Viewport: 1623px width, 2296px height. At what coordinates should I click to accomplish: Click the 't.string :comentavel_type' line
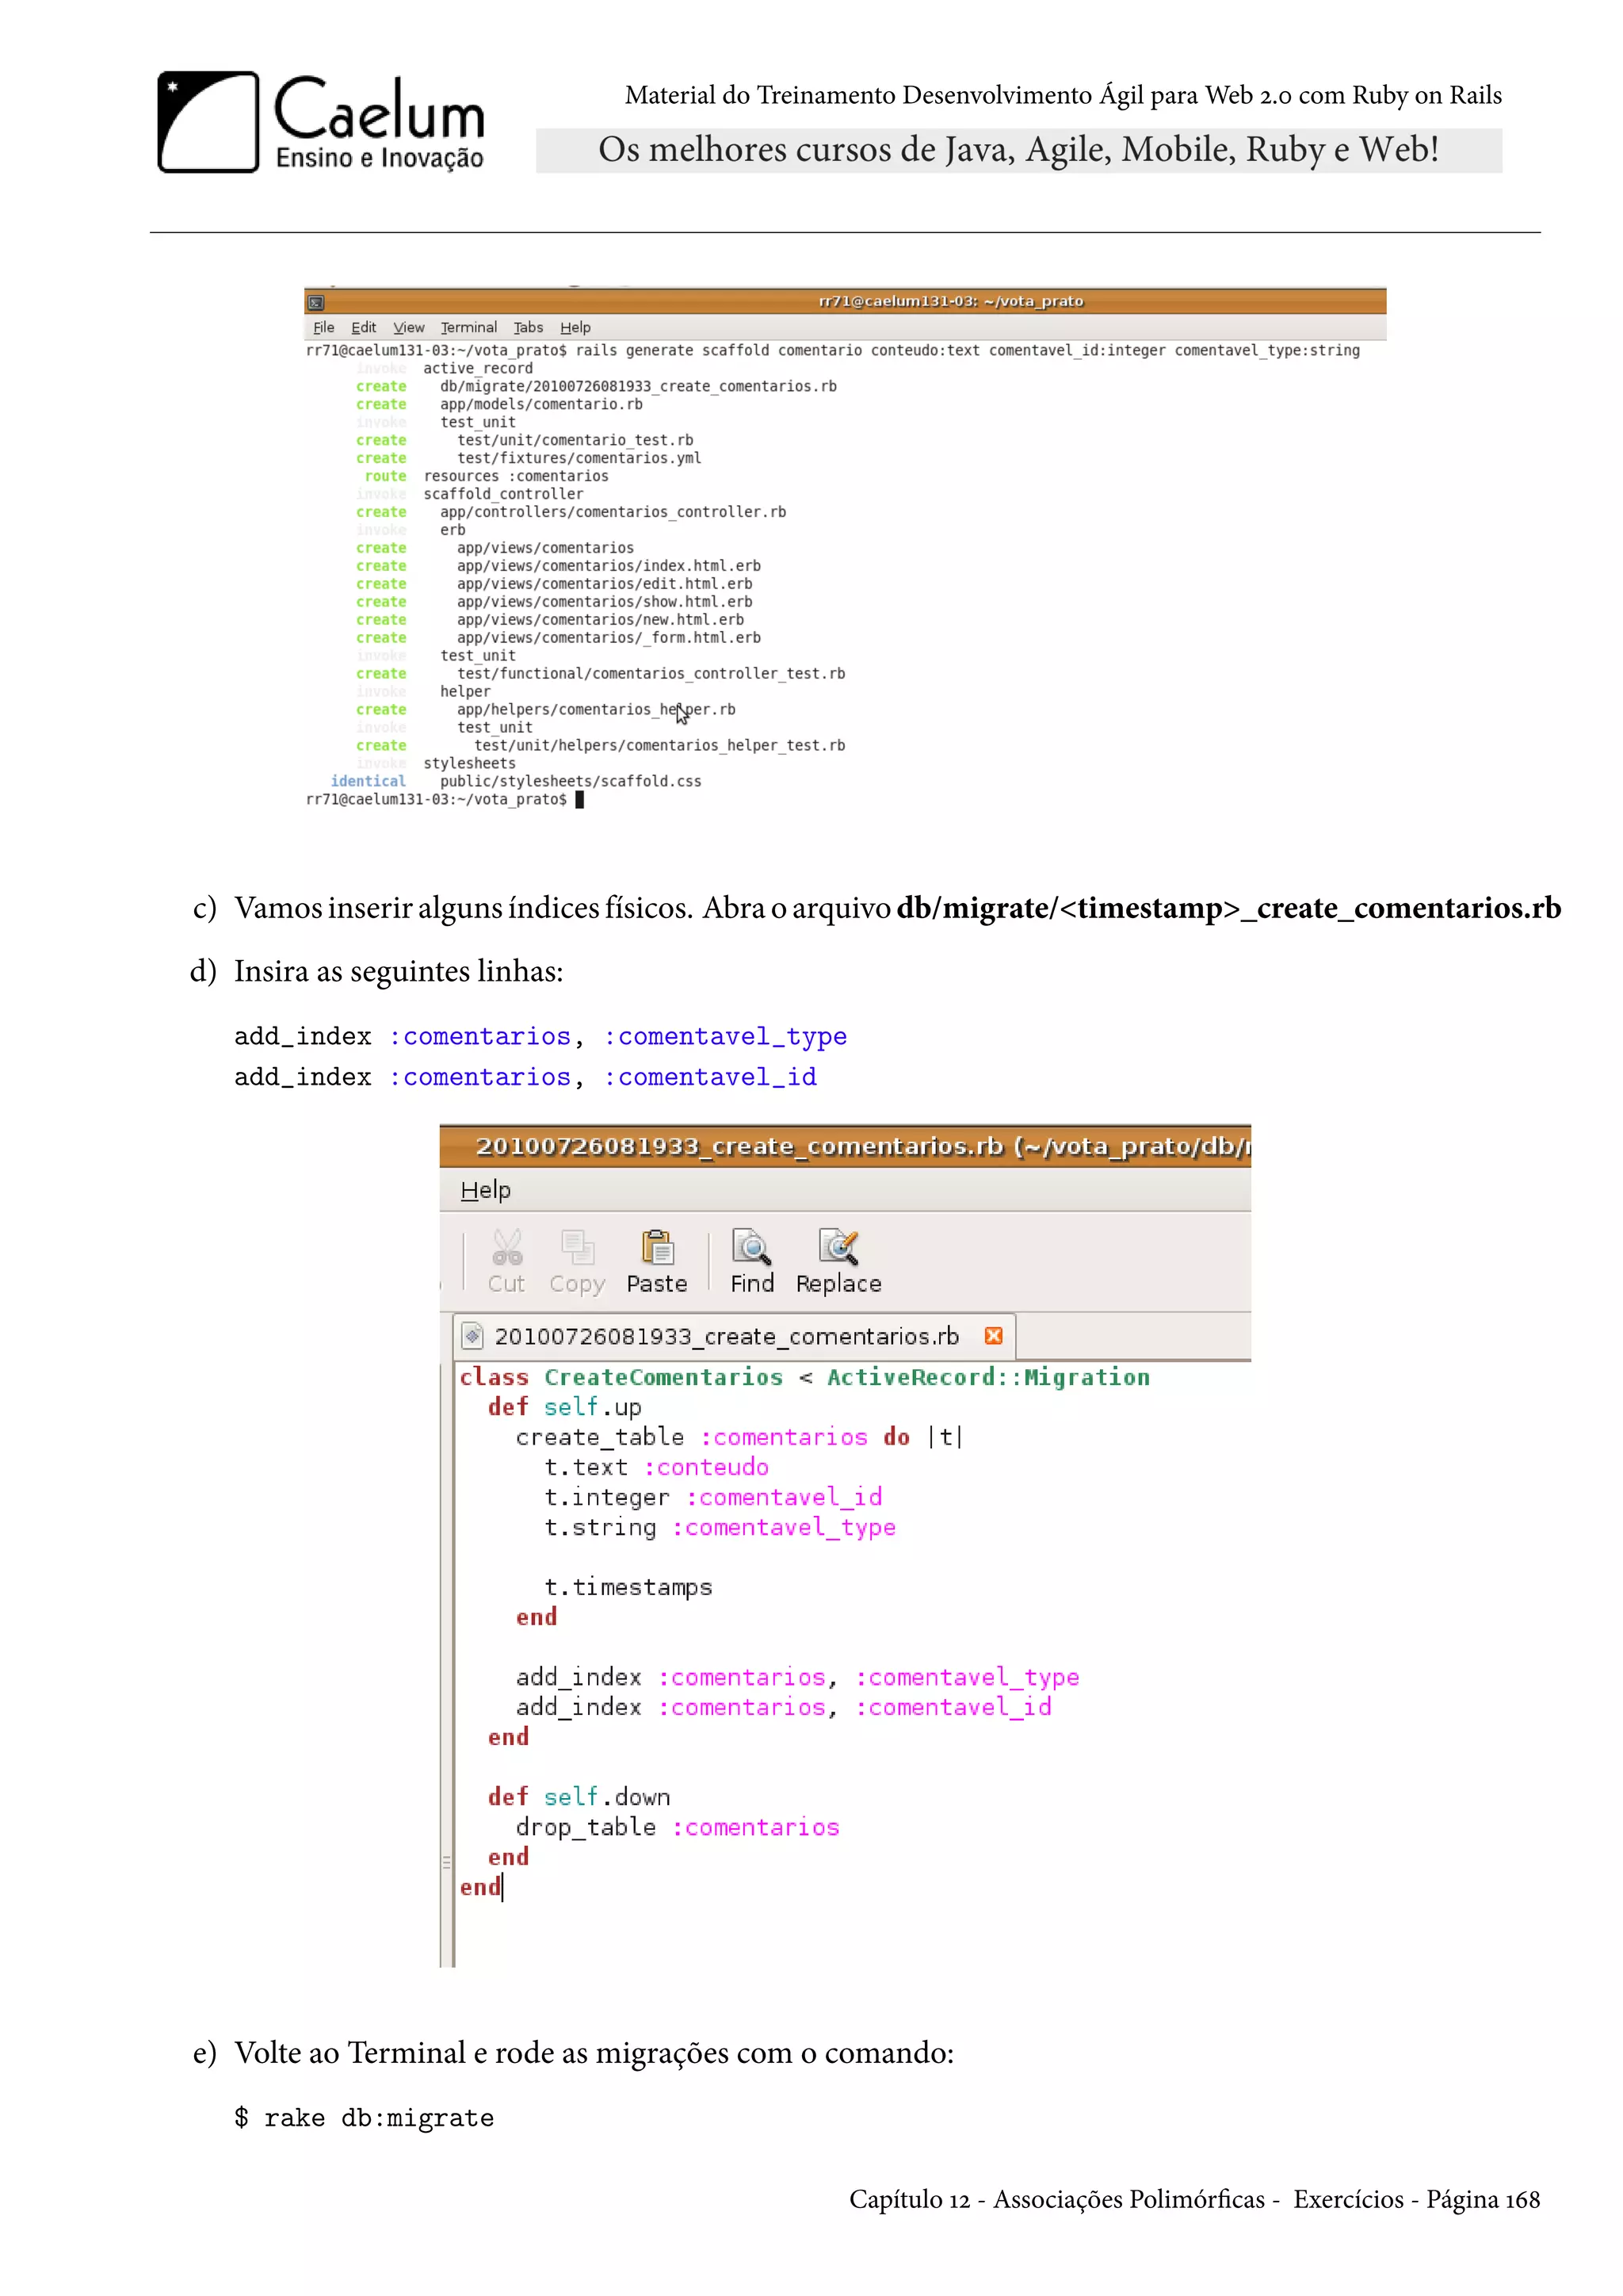coord(720,1527)
